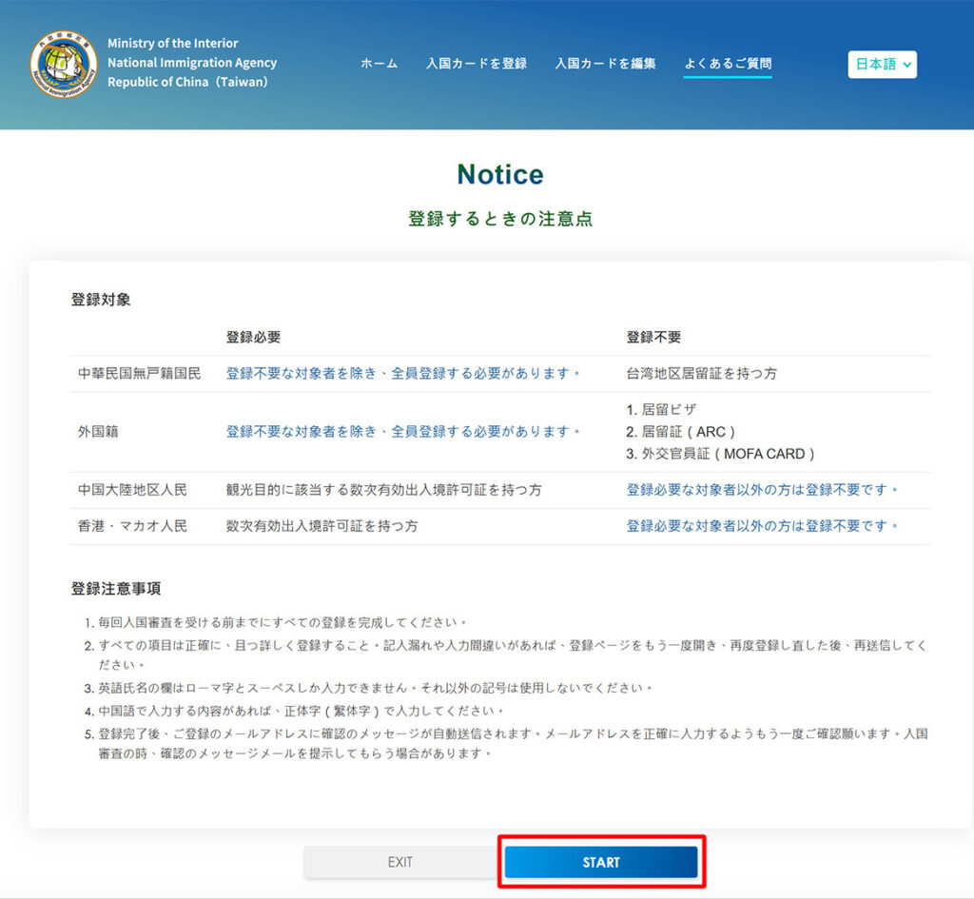Go to the ホーム page

(x=379, y=64)
